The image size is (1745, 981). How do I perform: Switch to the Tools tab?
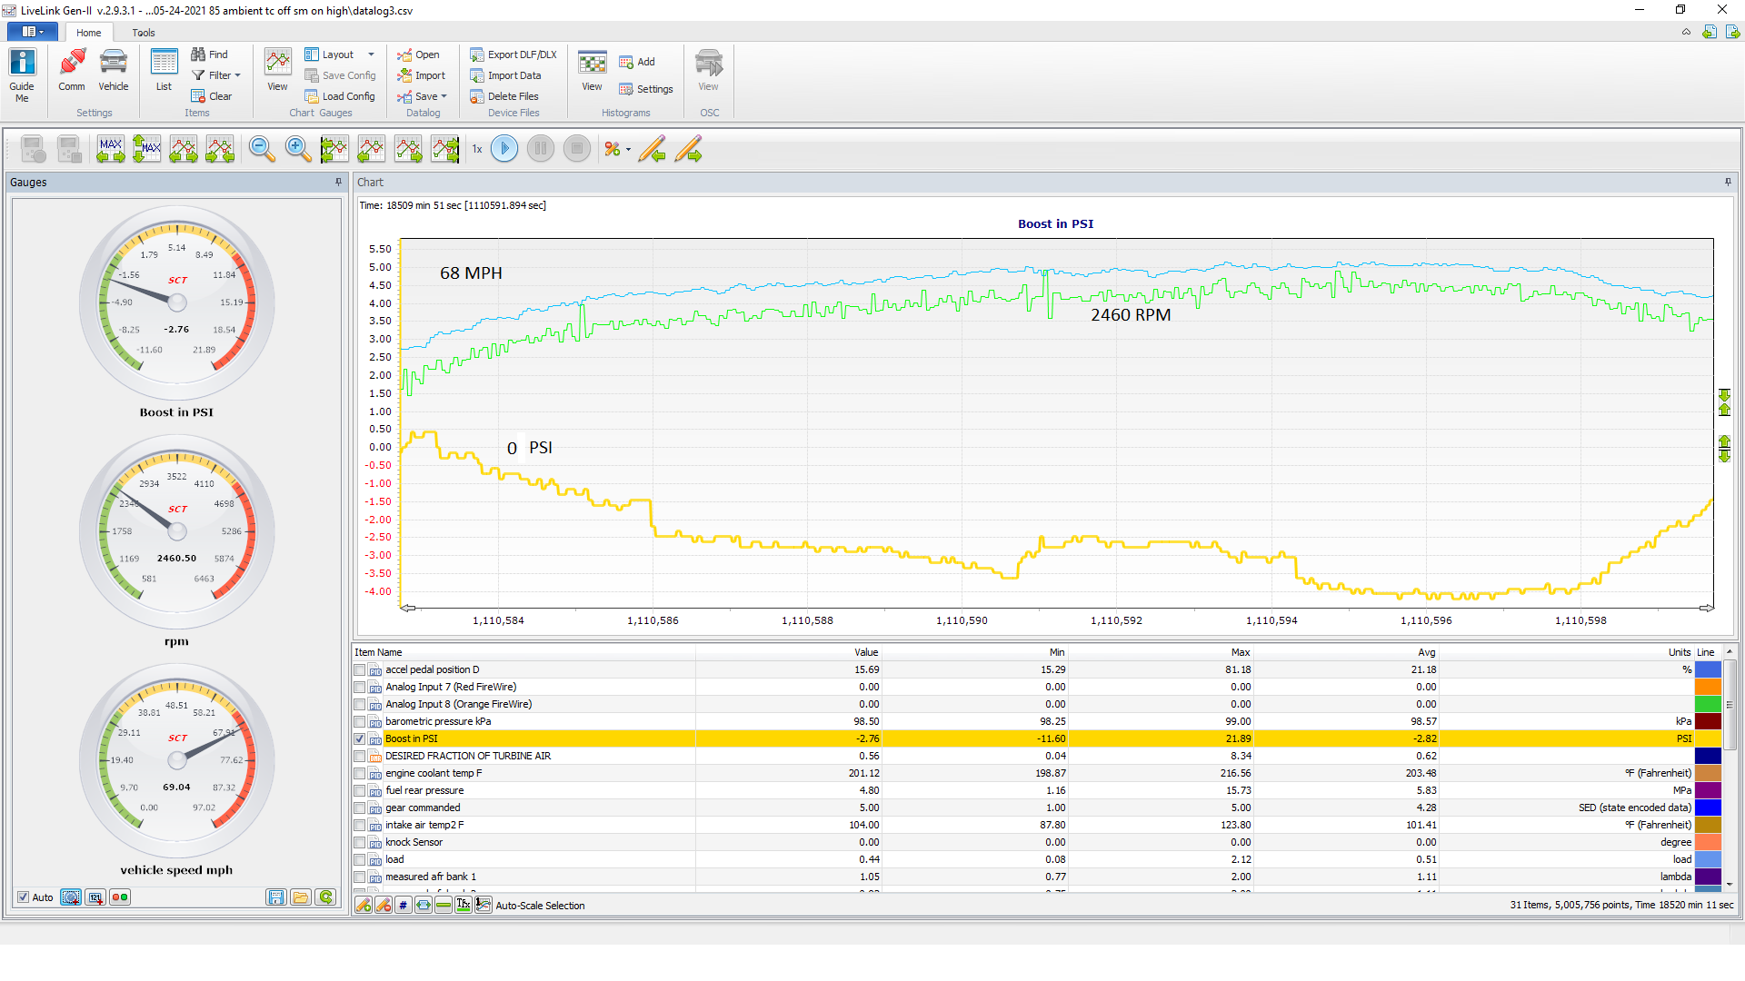click(144, 33)
